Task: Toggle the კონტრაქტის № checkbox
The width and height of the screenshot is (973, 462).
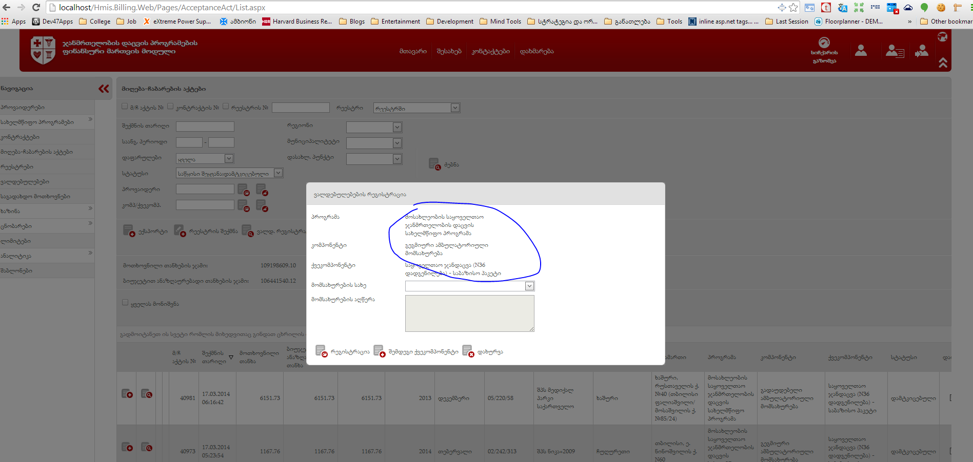Action: (170, 107)
